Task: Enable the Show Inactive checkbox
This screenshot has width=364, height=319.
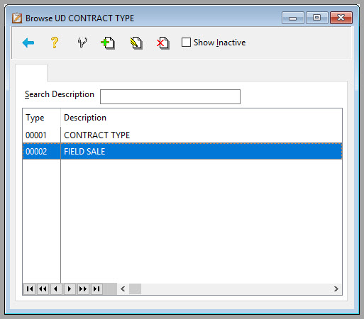Action: tap(186, 43)
